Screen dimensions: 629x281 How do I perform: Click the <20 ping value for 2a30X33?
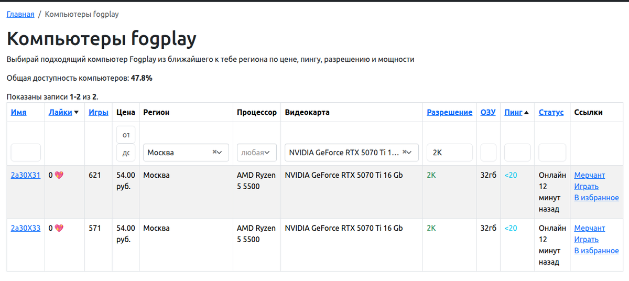[511, 228]
